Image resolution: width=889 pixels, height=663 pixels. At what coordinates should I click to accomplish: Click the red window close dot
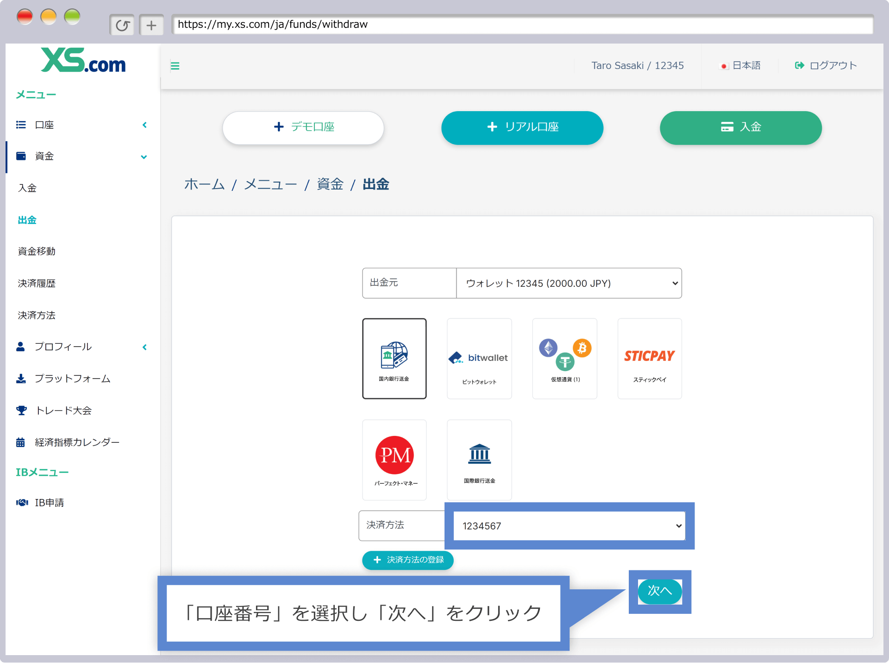[x=25, y=17]
